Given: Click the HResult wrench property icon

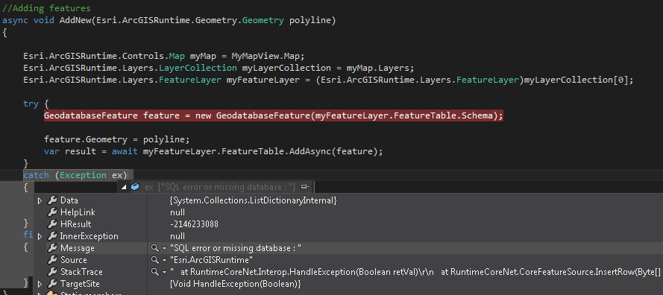Looking at the screenshot, I should click(52, 224).
